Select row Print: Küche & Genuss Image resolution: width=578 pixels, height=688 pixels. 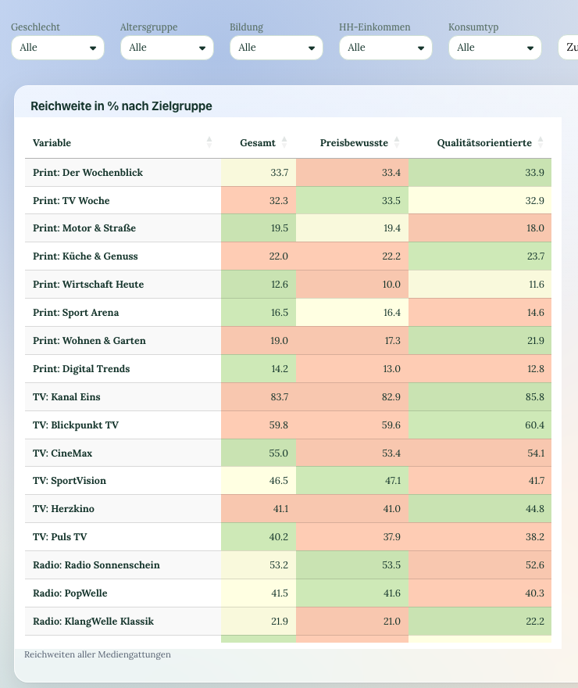[288, 256]
